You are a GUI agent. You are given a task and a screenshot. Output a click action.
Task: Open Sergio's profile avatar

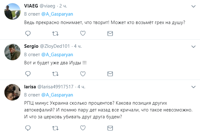(x=12, y=52)
